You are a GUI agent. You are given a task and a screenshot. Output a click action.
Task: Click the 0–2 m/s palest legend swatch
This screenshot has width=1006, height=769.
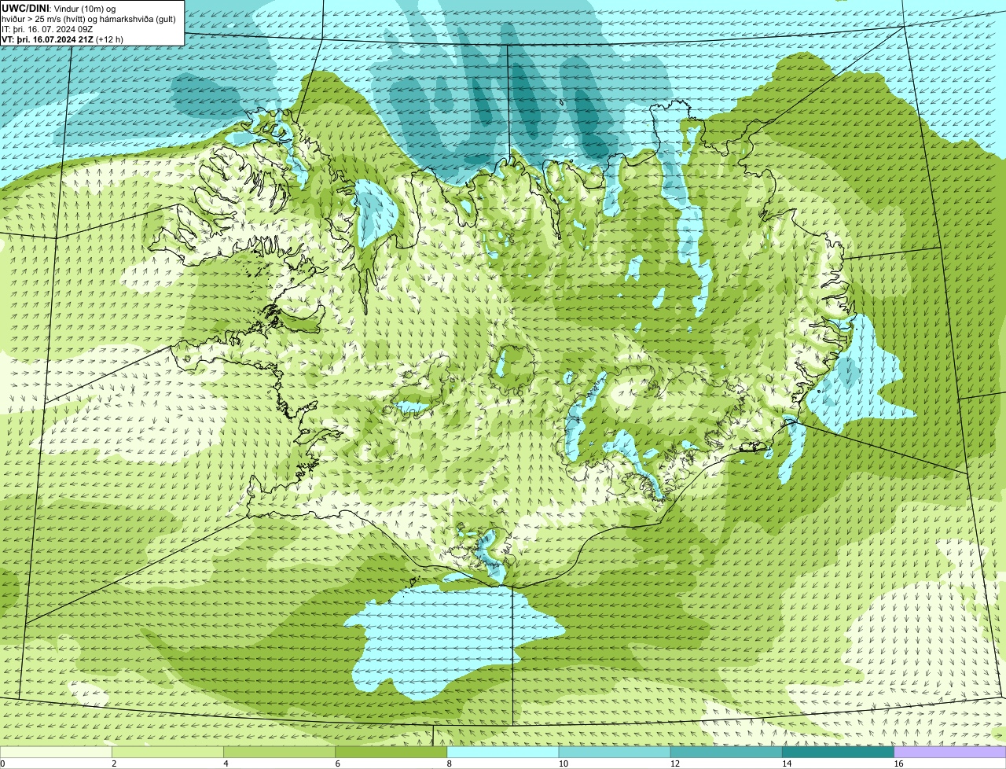pyautogui.click(x=56, y=752)
